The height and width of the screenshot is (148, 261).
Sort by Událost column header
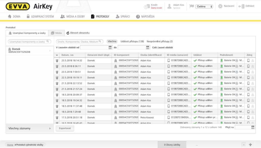point(198,55)
